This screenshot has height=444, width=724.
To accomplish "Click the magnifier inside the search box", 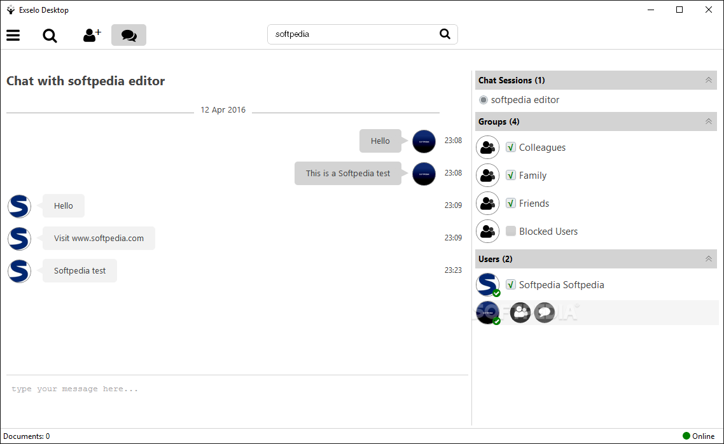I will tap(445, 34).
